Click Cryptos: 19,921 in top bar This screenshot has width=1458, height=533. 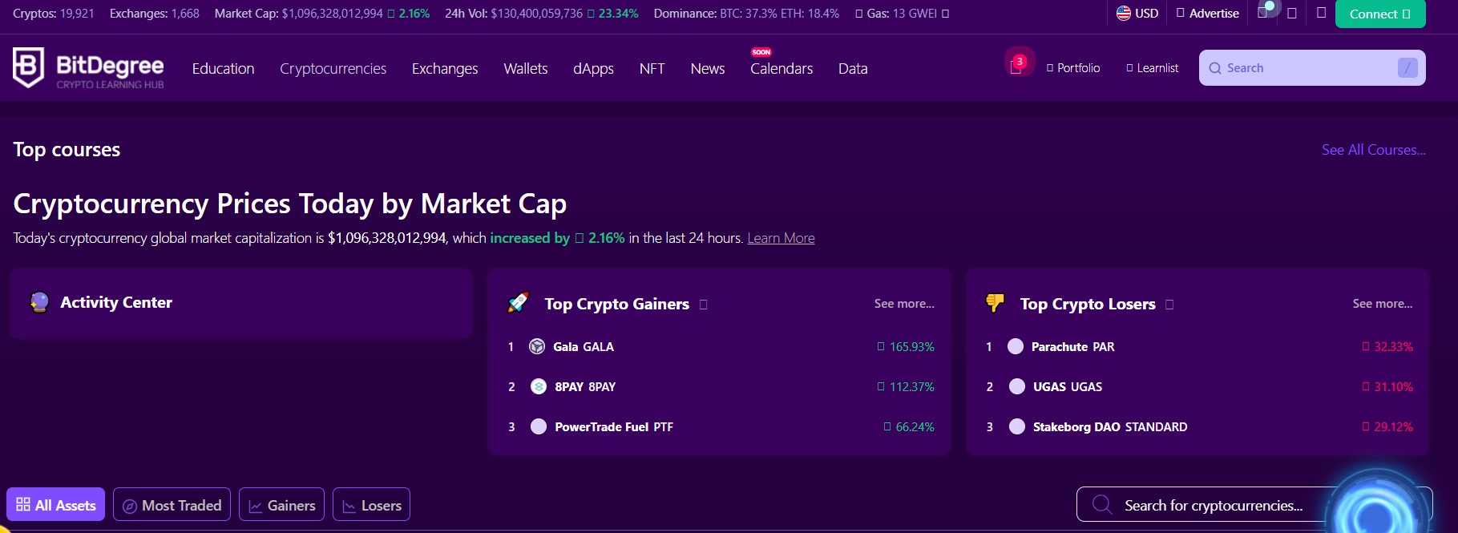54,14
